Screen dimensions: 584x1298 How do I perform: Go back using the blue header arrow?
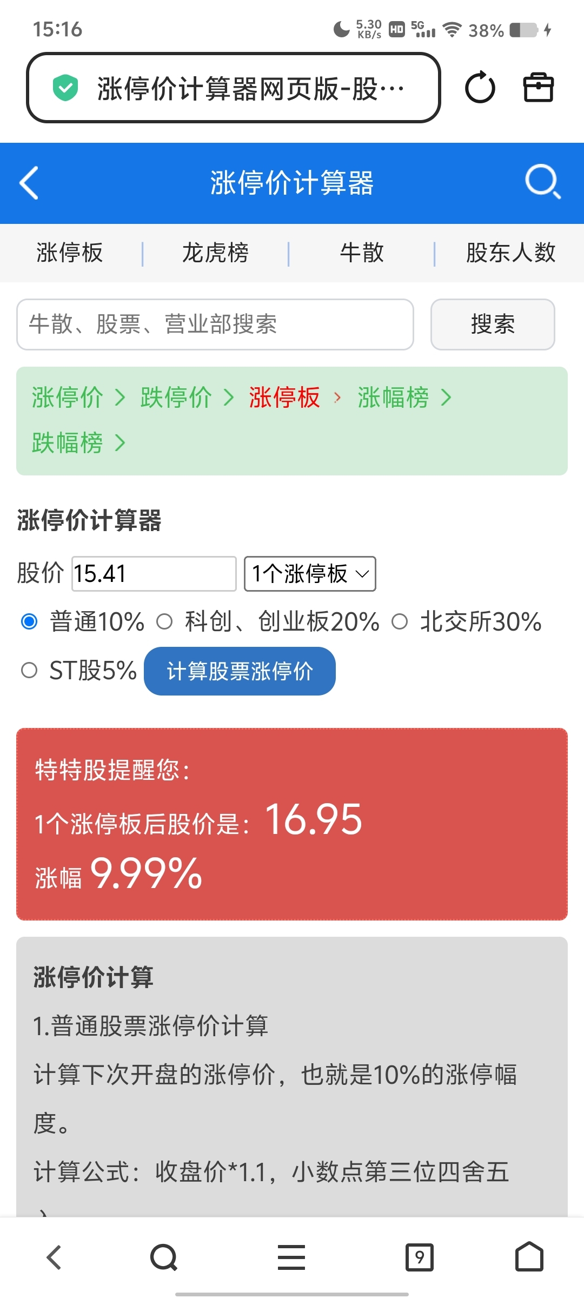click(30, 183)
